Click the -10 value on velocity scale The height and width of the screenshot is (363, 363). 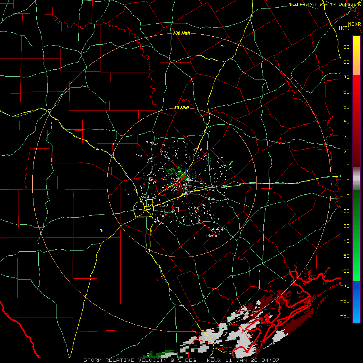(x=345, y=196)
